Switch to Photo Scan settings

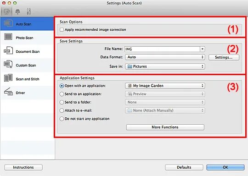click(27, 38)
